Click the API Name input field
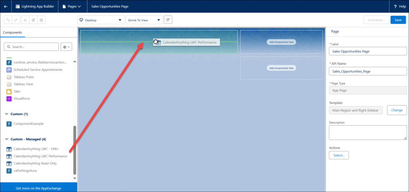 pyautogui.click(x=368, y=71)
